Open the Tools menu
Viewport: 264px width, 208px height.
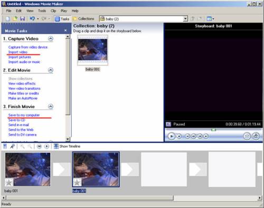coord(42,11)
